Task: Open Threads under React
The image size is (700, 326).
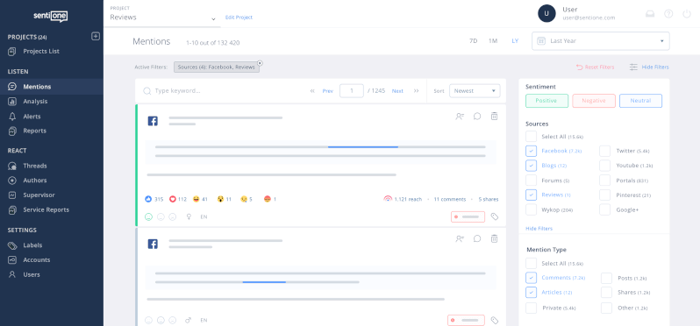Action: click(27, 166)
